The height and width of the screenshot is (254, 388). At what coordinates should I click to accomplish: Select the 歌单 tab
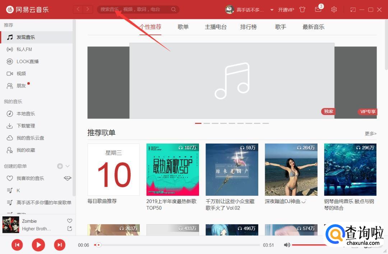183,27
